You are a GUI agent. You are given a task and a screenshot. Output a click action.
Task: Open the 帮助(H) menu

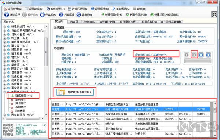140,9
